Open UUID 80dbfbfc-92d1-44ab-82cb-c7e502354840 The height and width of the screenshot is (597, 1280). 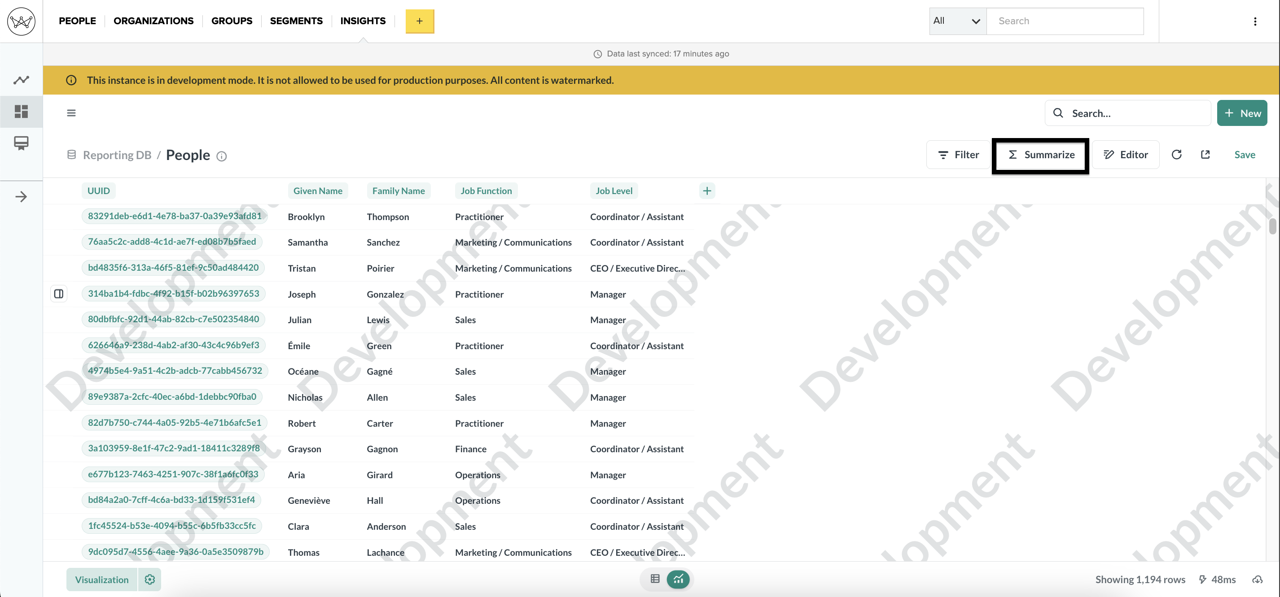173,319
